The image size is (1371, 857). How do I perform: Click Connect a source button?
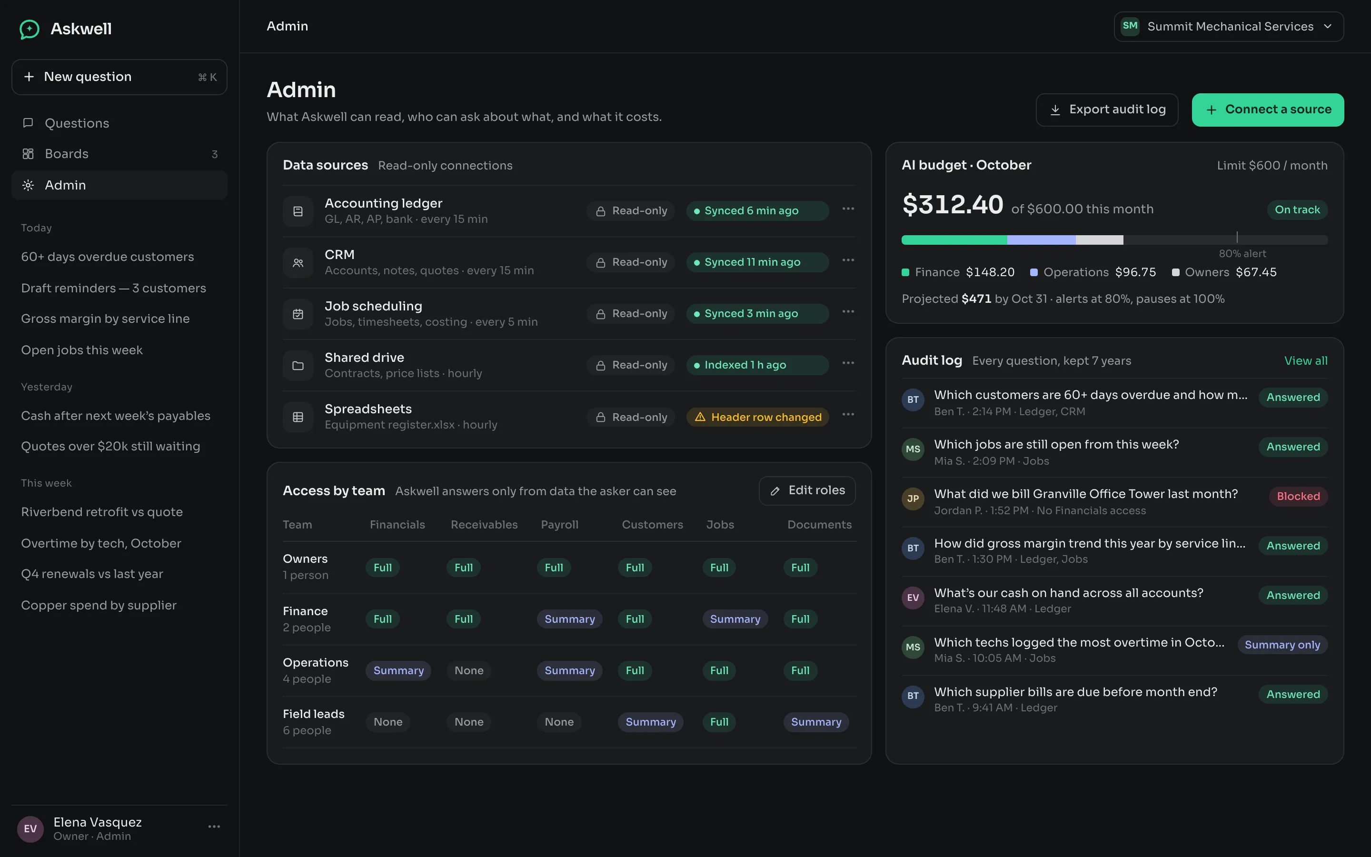coord(1268,110)
